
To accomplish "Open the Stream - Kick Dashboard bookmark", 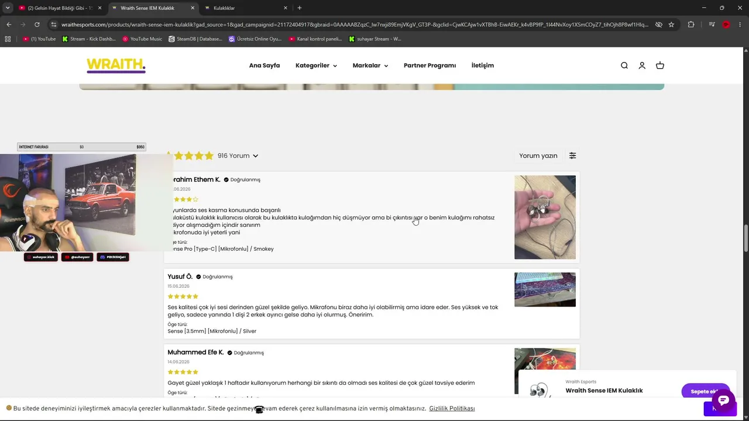I will click(89, 39).
